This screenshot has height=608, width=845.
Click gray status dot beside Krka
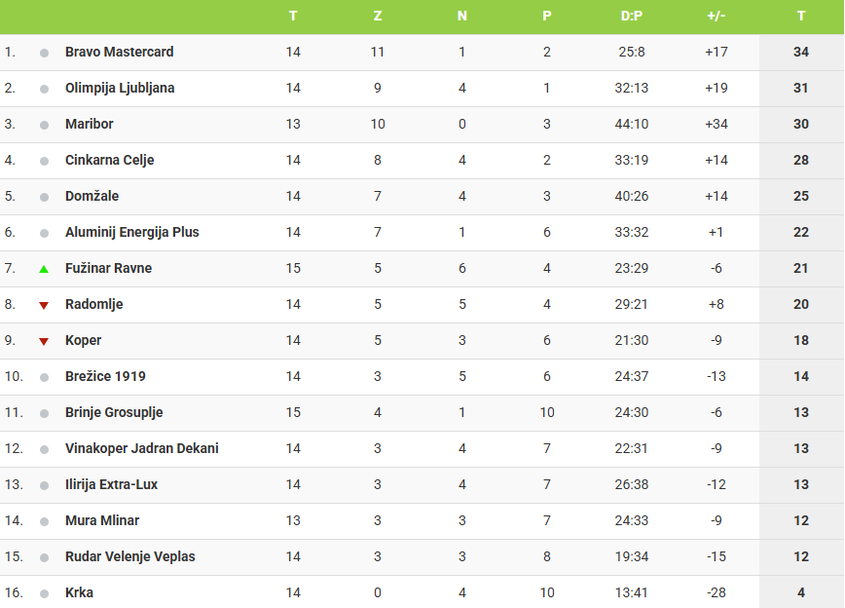44,593
